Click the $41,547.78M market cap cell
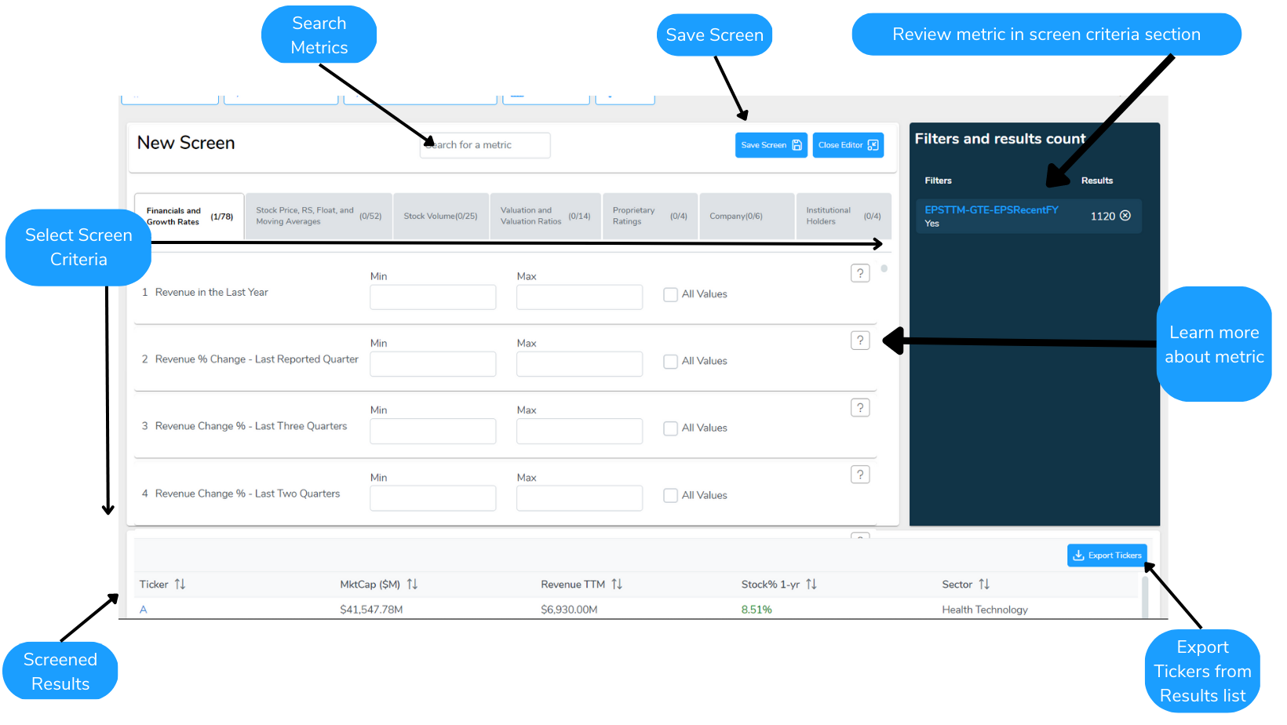 click(371, 610)
